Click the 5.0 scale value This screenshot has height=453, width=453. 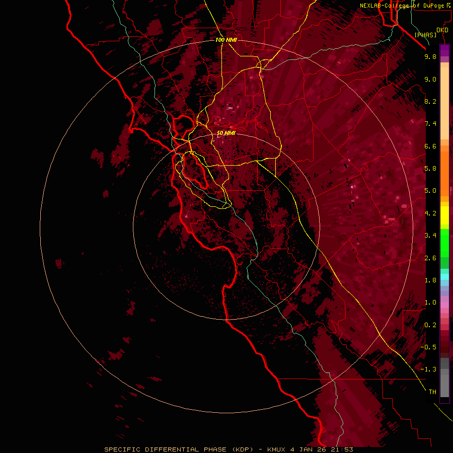(x=430, y=191)
